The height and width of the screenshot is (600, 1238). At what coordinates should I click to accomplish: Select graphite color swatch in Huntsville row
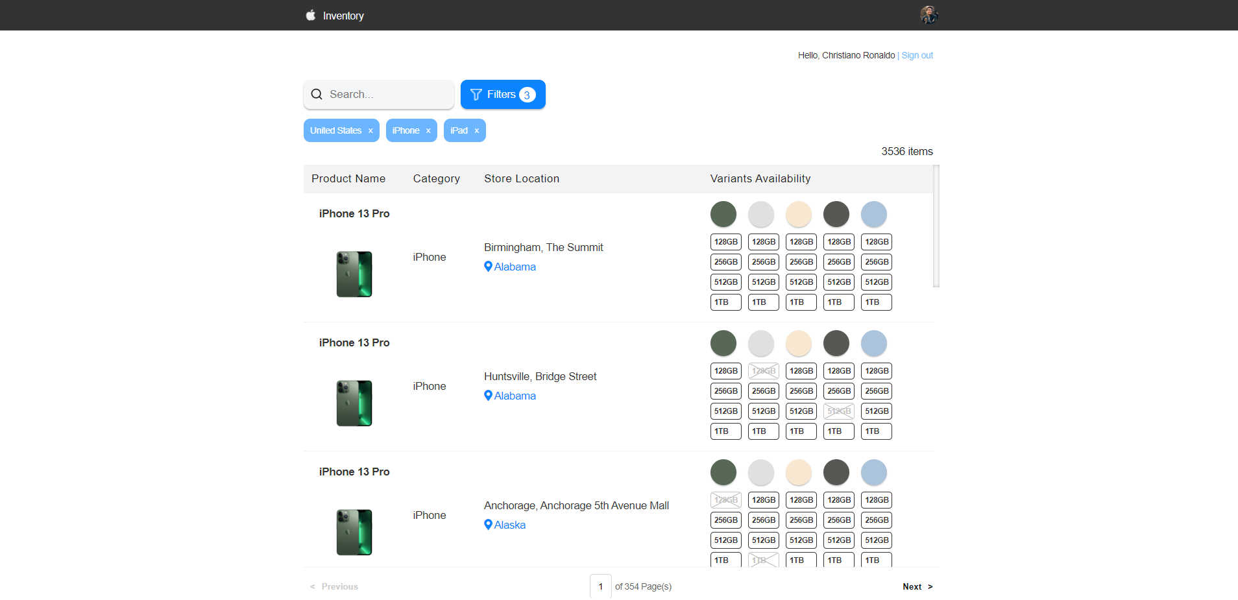[x=836, y=343]
